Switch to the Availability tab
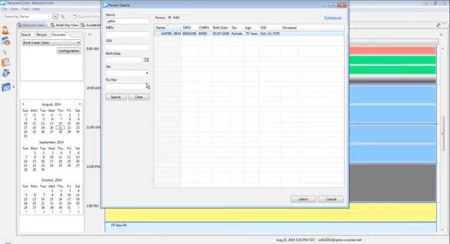The height and width of the screenshot is (244, 450). coord(91,25)
